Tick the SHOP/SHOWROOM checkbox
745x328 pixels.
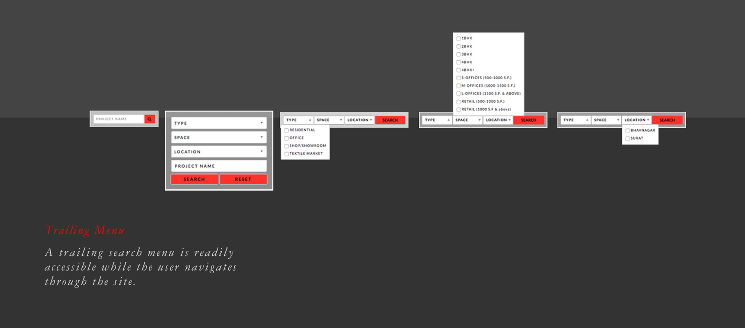(x=286, y=146)
